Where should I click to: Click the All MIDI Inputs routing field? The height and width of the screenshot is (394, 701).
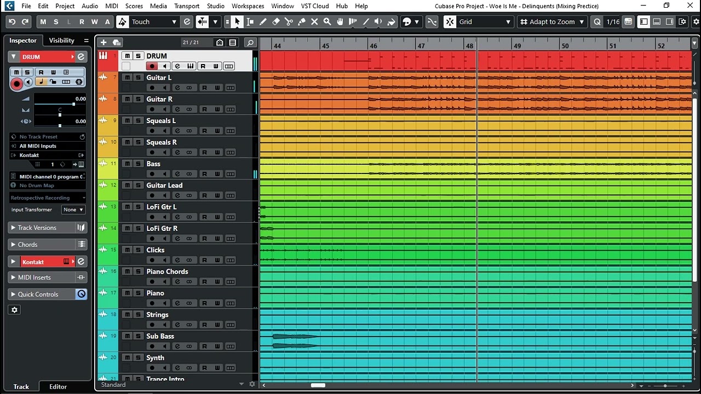coord(48,146)
